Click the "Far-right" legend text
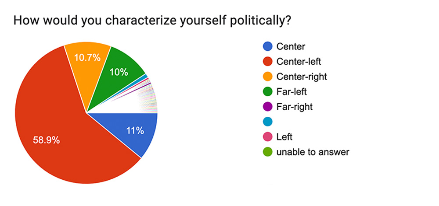 click(295, 107)
